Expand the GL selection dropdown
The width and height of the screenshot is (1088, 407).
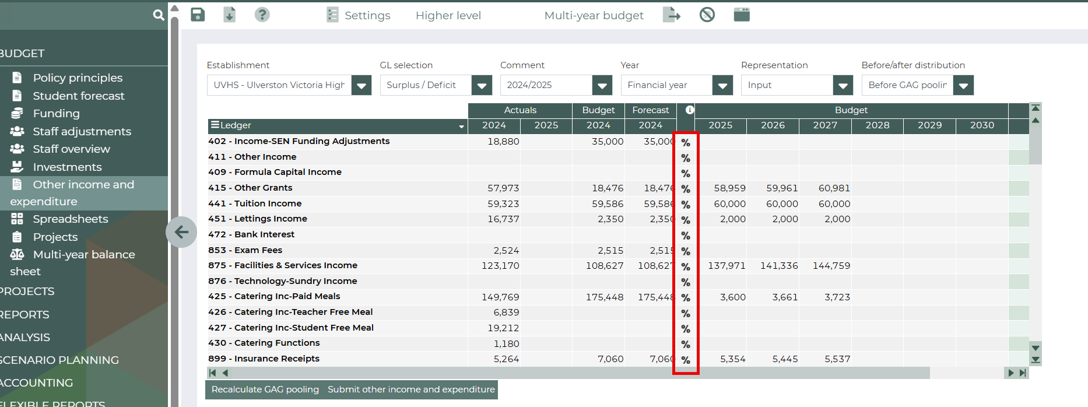pyautogui.click(x=482, y=86)
